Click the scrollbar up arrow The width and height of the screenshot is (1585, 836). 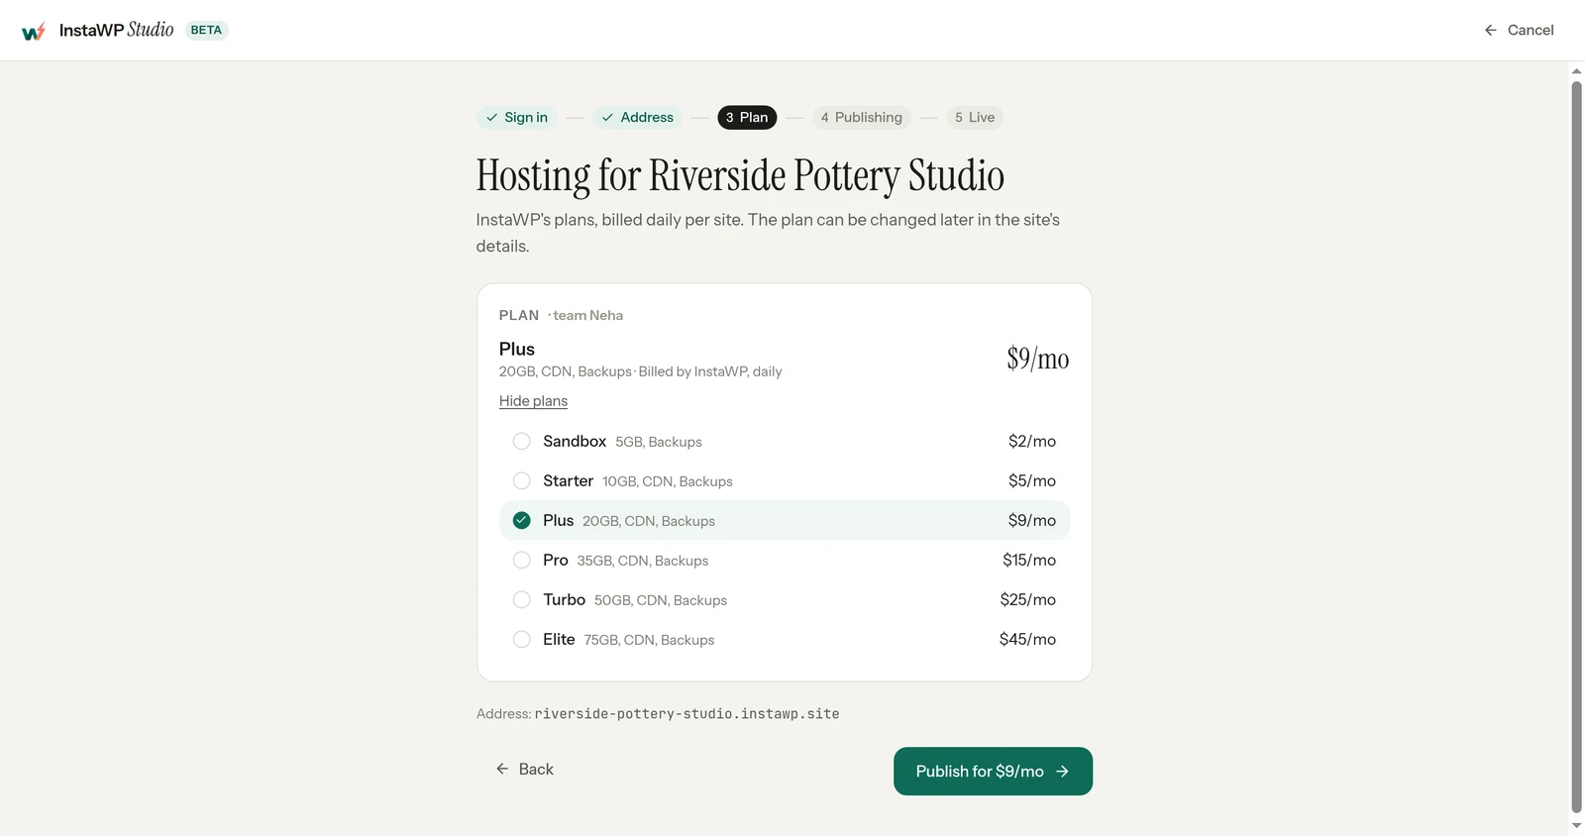pos(1577,71)
